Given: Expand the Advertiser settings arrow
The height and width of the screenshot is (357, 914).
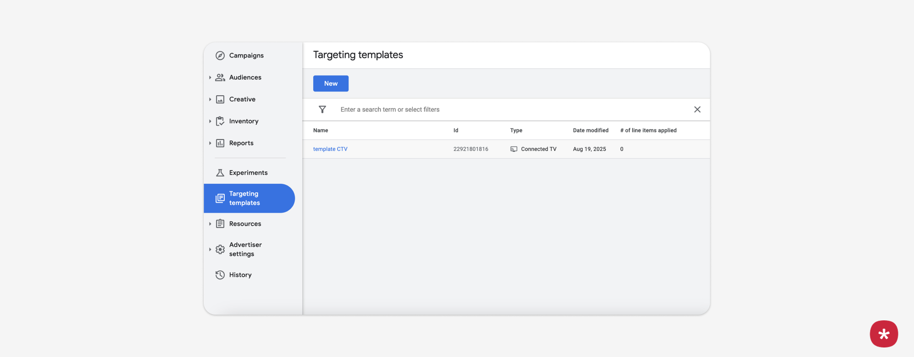Looking at the screenshot, I should click(210, 249).
